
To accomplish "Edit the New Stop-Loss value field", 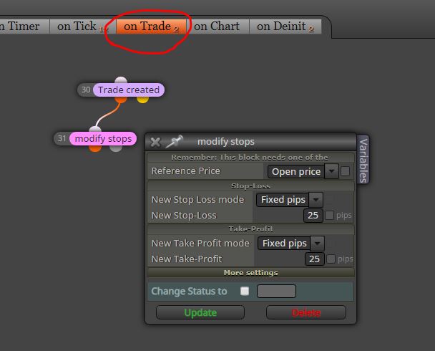I will pos(313,216).
